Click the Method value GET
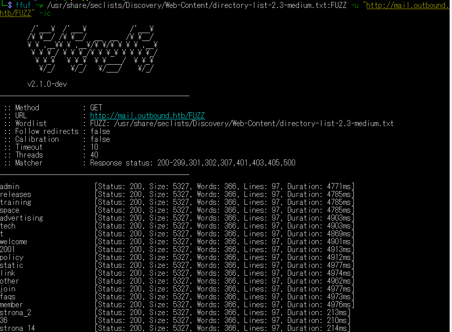Image resolution: width=452 pixels, height=332 pixels. click(96, 108)
